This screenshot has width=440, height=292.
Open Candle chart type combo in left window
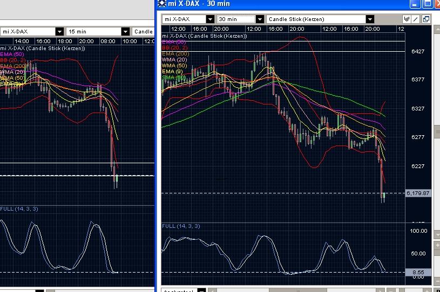point(144,31)
